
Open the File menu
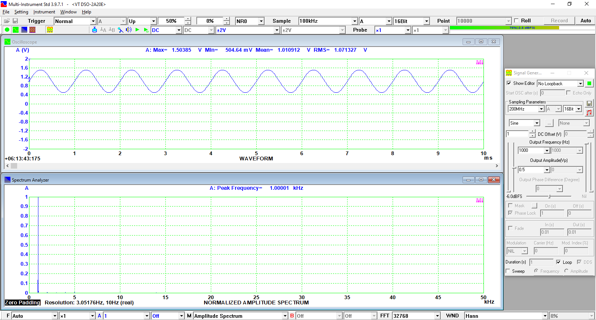[x=6, y=12]
